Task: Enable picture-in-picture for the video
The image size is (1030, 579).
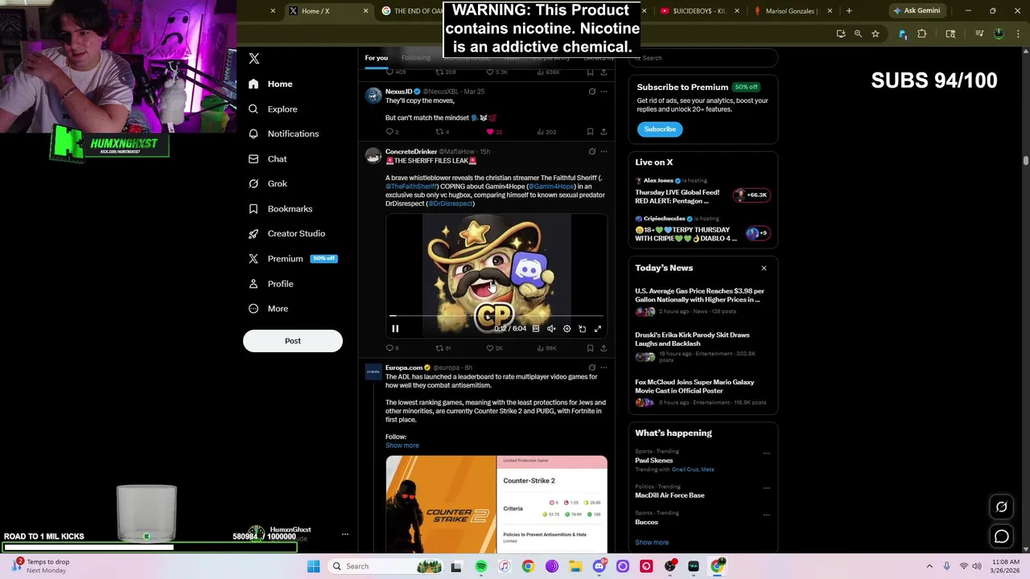Action: click(582, 329)
